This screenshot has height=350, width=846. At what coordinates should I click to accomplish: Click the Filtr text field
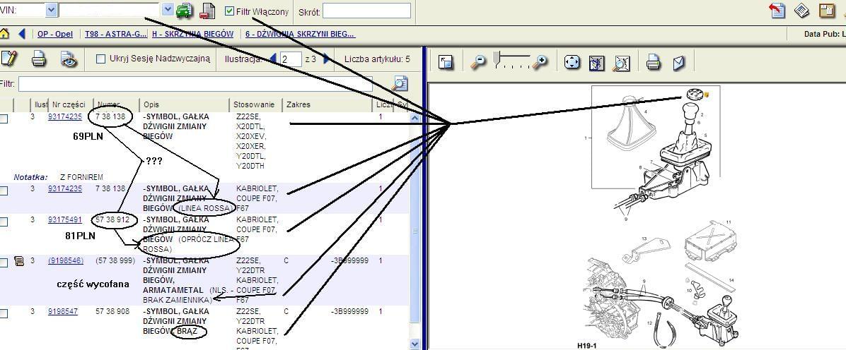click(195, 84)
